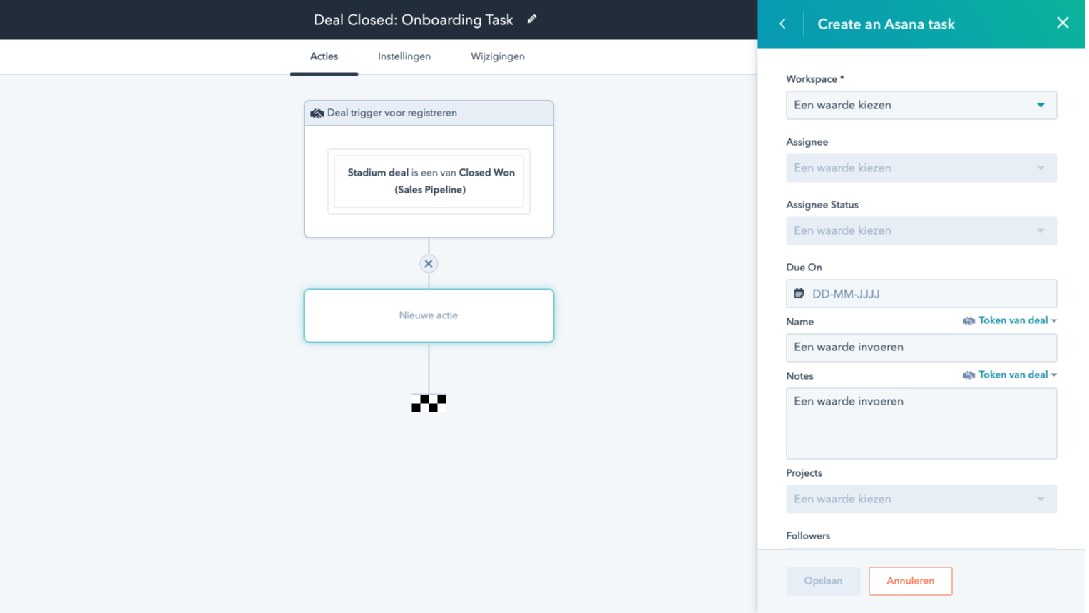Close the Create an Asana task panel
This screenshot has width=1089, height=613.
(x=1063, y=22)
